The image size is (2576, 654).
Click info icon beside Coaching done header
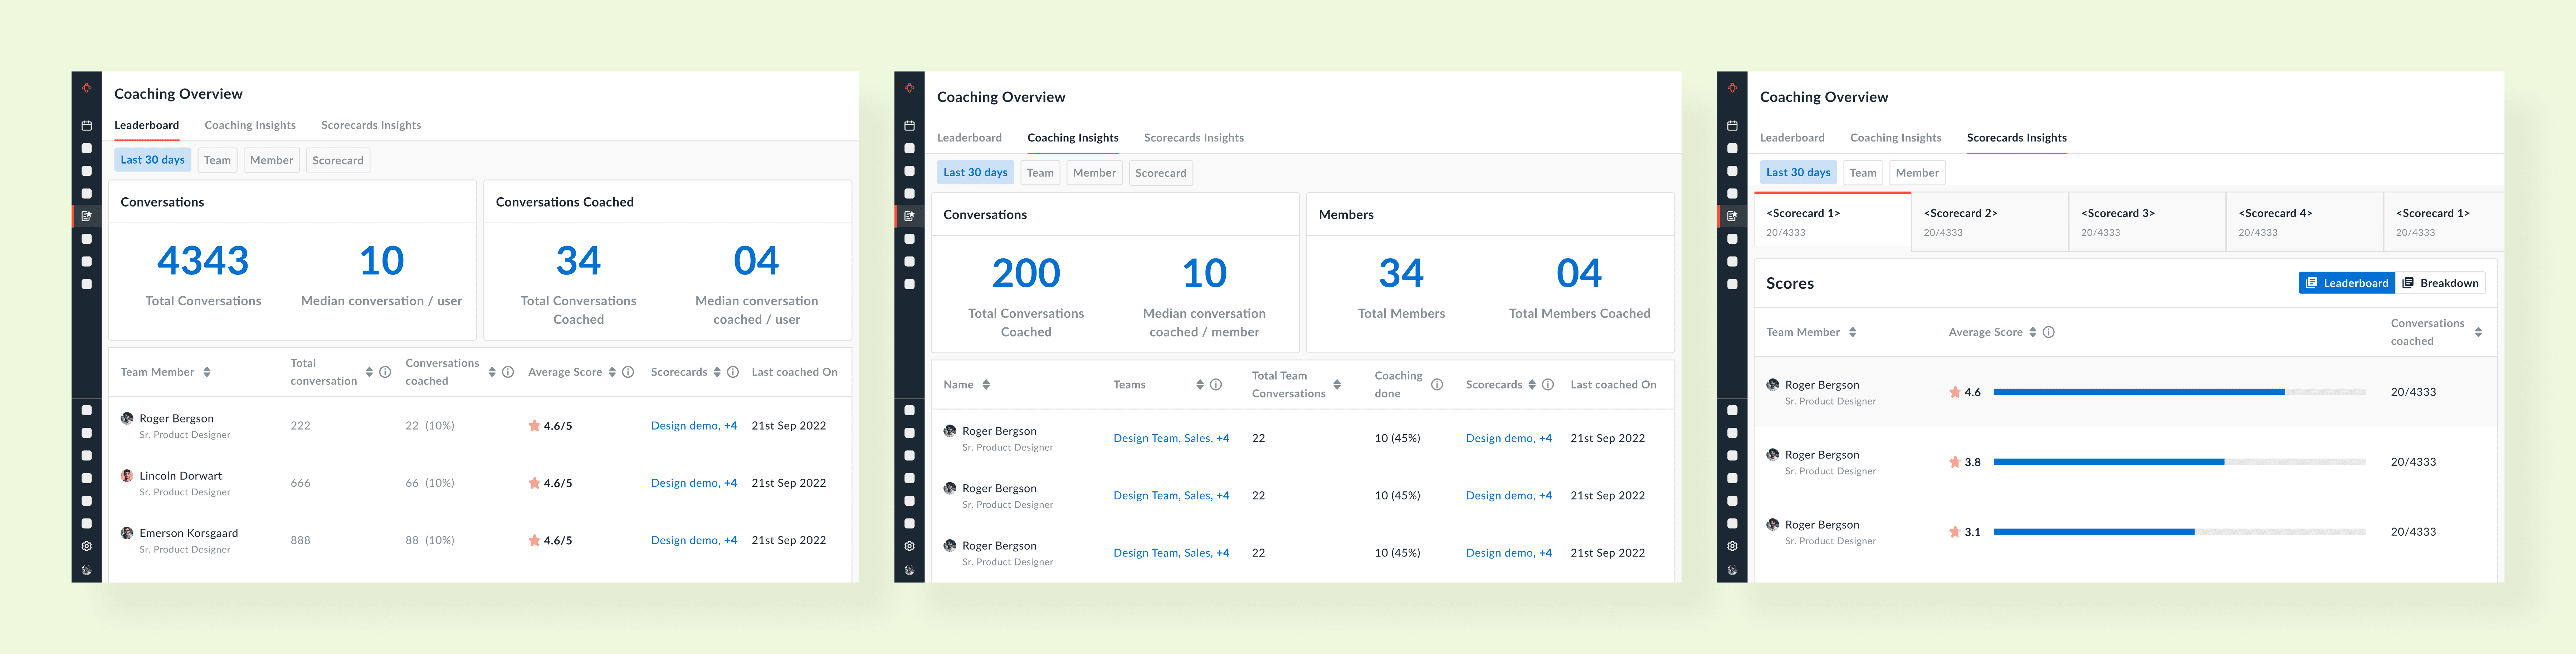click(1437, 385)
